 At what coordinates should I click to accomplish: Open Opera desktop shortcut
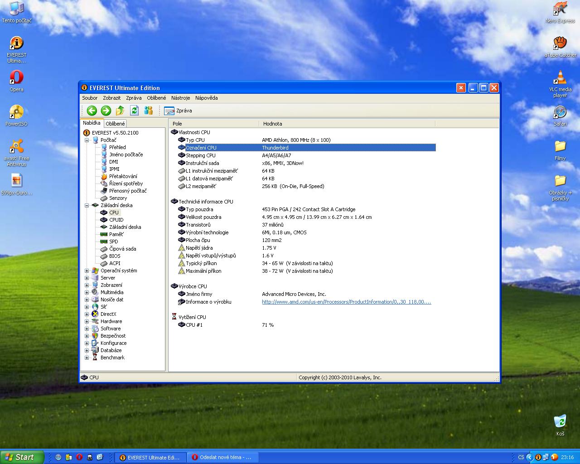click(x=16, y=81)
